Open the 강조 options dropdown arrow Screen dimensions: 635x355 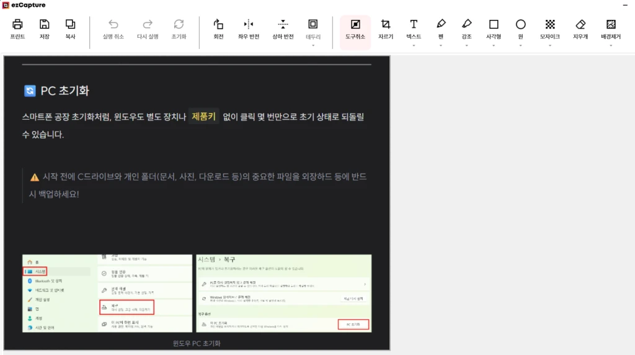[x=466, y=46]
